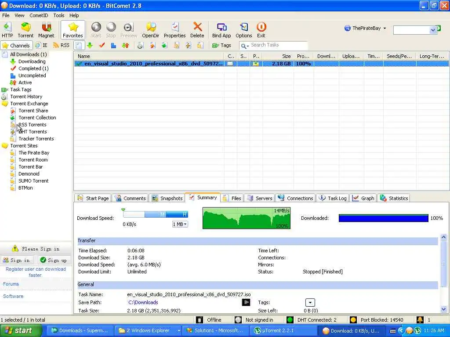Open the CometID menu
The image size is (450, 337).
[x=39, y=15]
